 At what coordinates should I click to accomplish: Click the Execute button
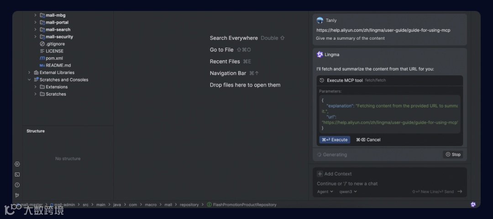(335, 140)
